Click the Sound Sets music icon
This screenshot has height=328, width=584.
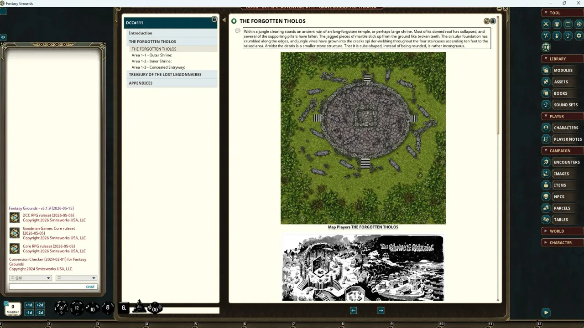tap(546, 104)
